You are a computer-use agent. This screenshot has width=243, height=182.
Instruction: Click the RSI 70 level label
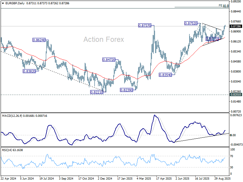tap(231, 156)
